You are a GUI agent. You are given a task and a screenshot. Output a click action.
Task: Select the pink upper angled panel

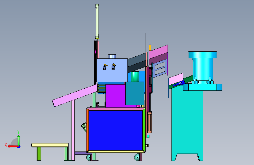pos(158,52)
